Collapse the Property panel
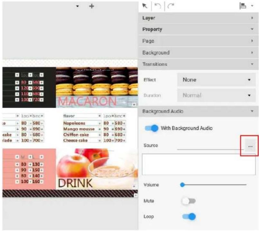 tap(198, 29)
